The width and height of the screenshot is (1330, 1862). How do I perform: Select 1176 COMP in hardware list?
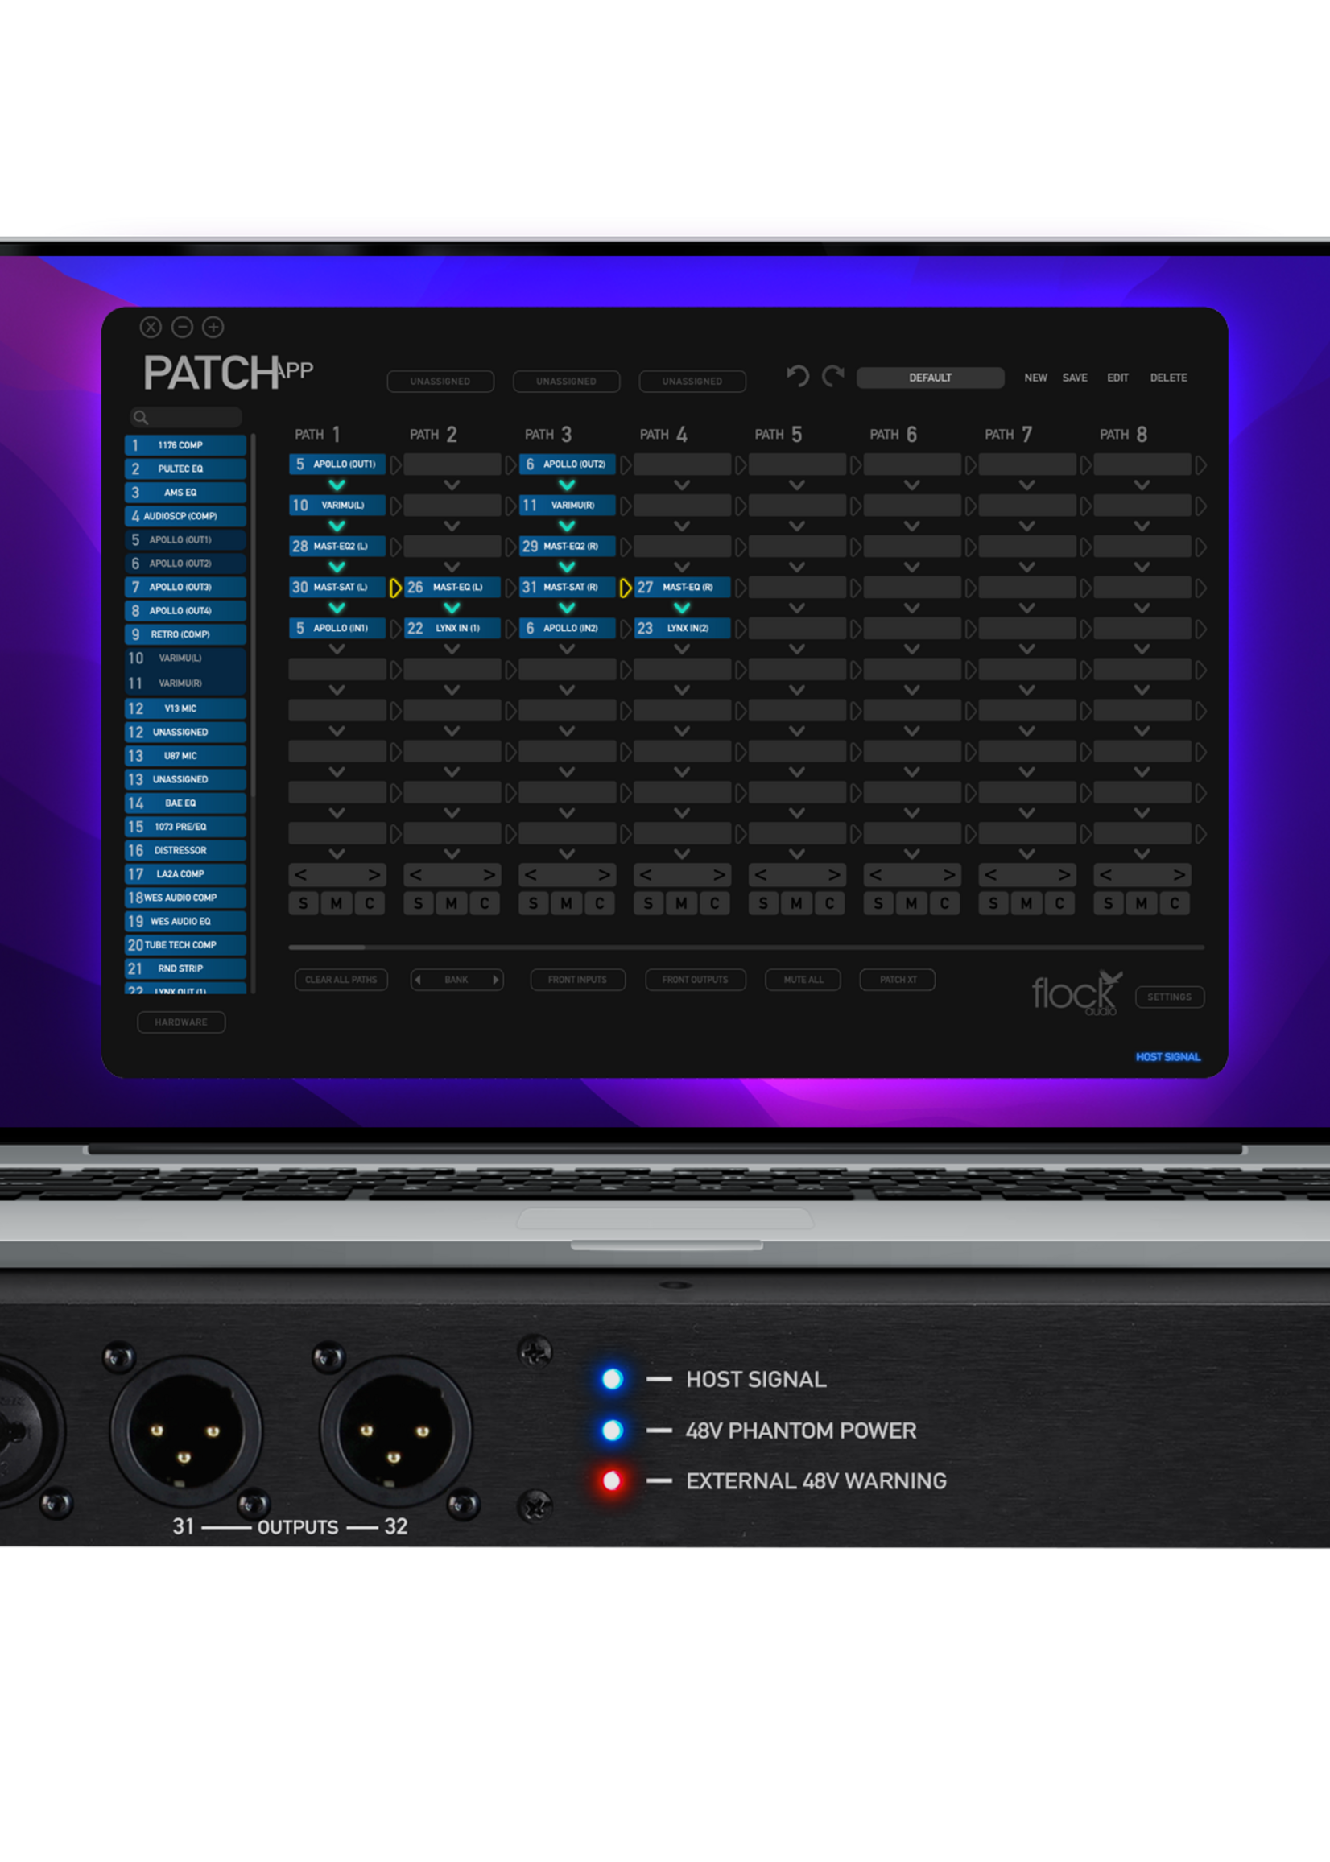tap(185, 444)
